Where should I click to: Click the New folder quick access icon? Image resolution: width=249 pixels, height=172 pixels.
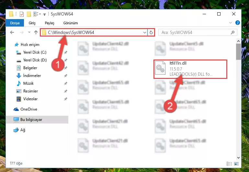[29, 14]
